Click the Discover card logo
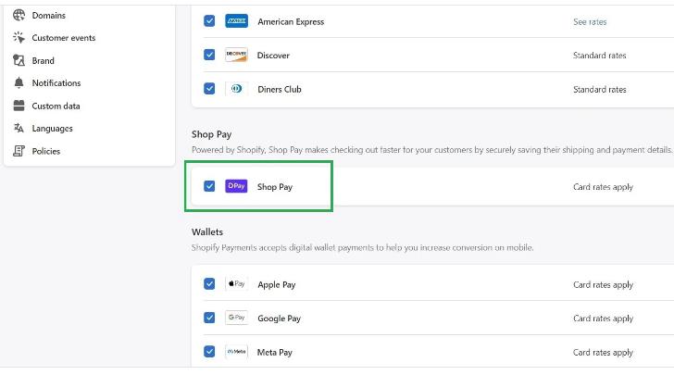The image size is (674, 375). (x=236, y=55)
